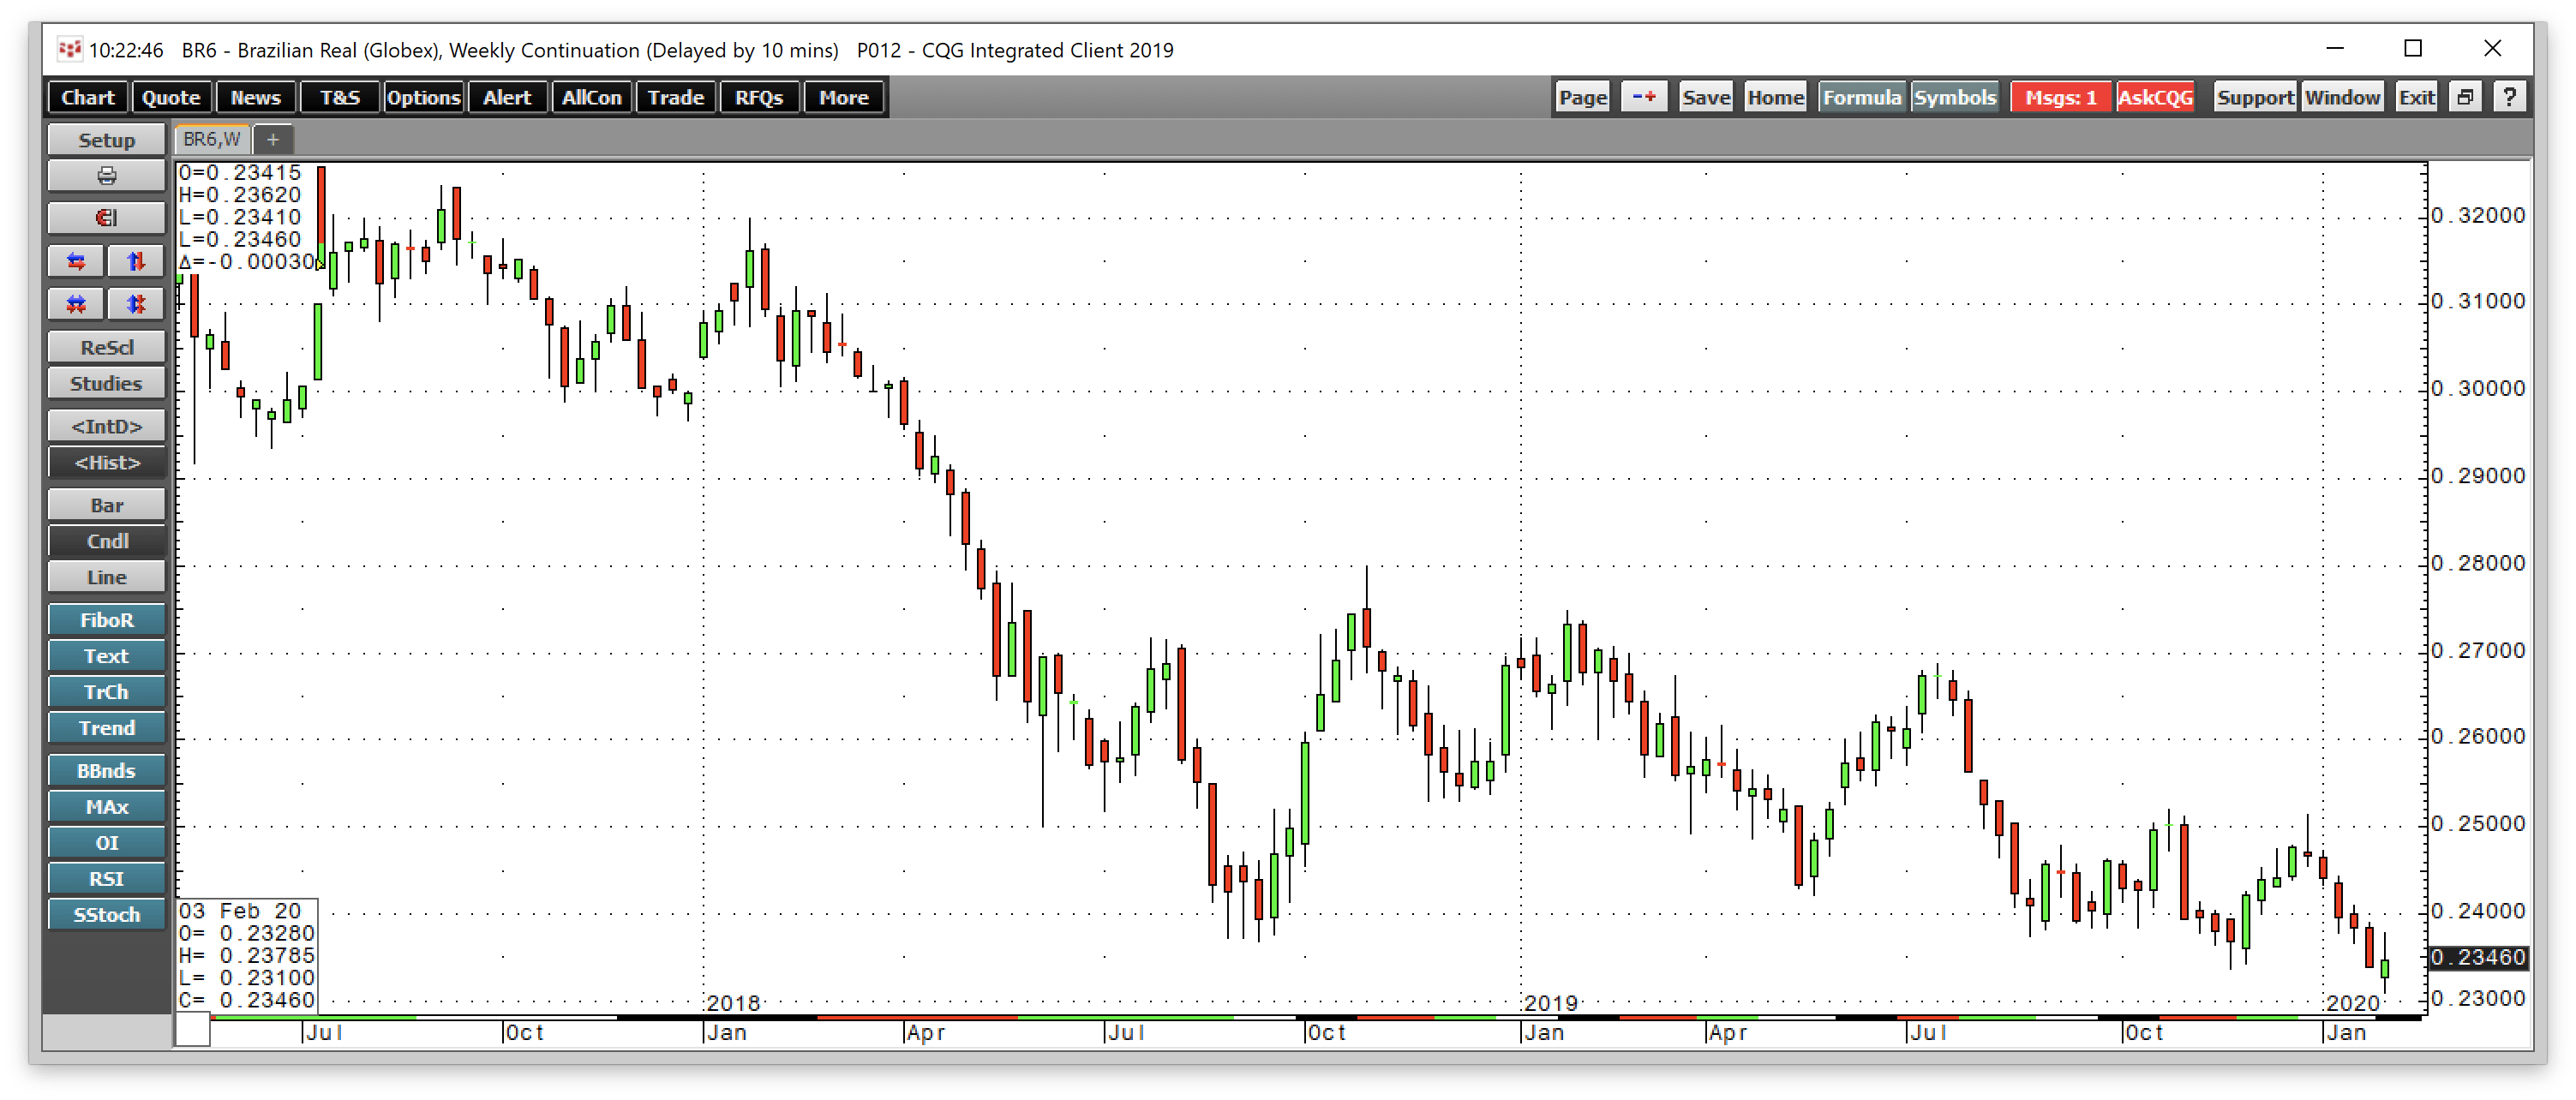The image size is (2576, 1100).
Task: Add the RSI study
Action: point(106,879)
